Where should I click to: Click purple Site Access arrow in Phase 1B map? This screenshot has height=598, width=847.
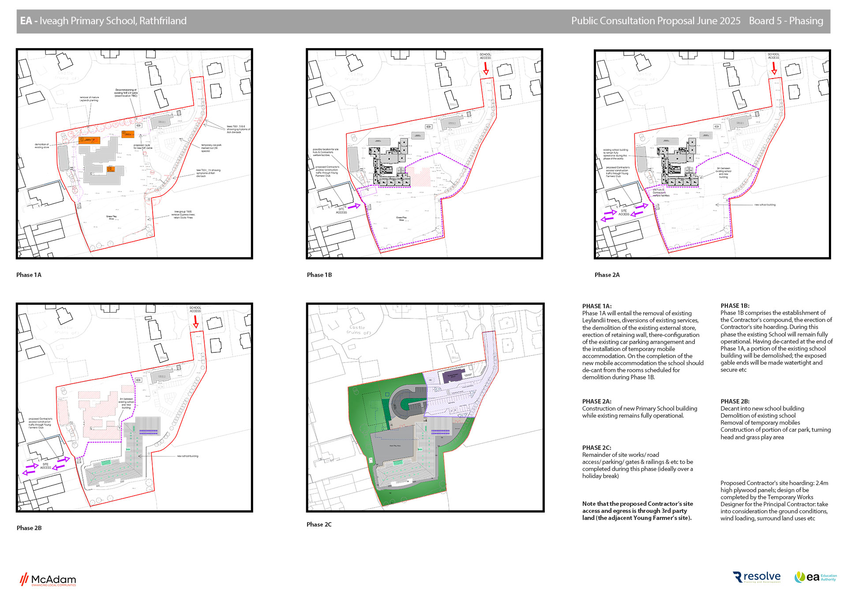[354, 206]
